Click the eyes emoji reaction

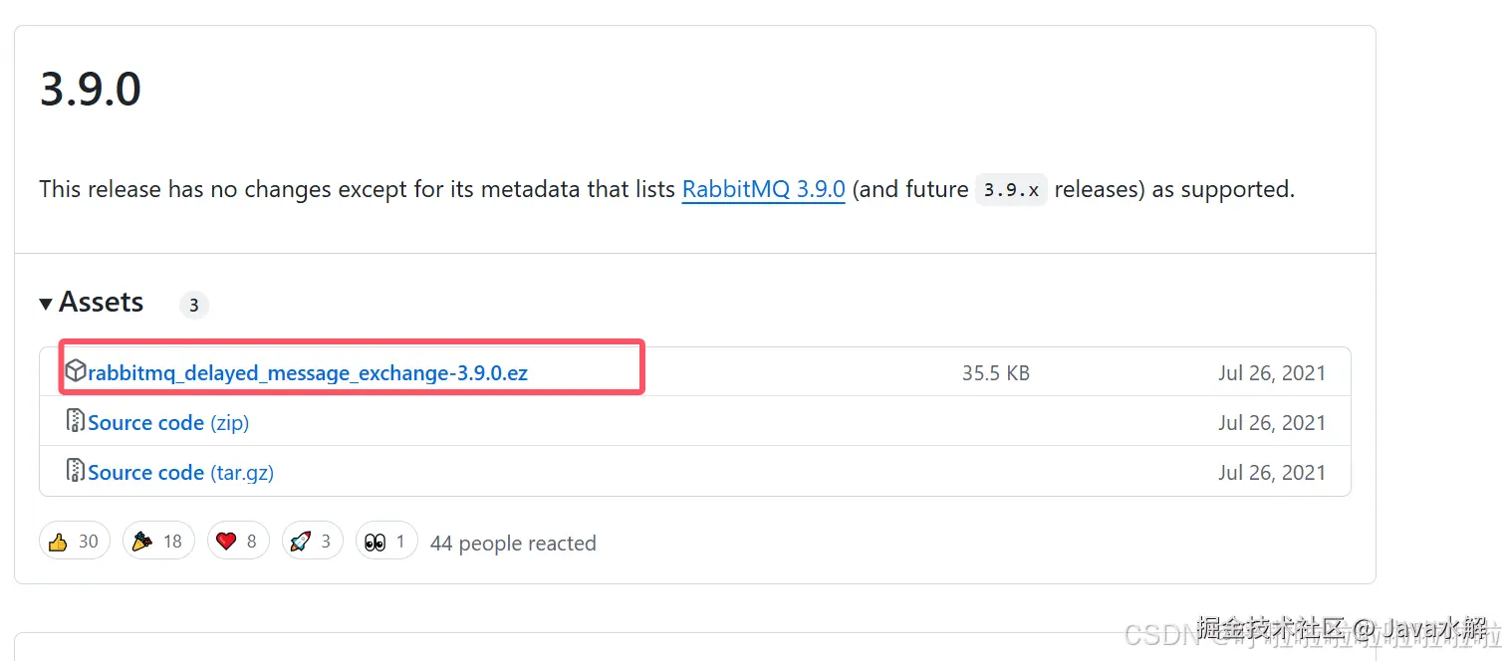point(375,542)
